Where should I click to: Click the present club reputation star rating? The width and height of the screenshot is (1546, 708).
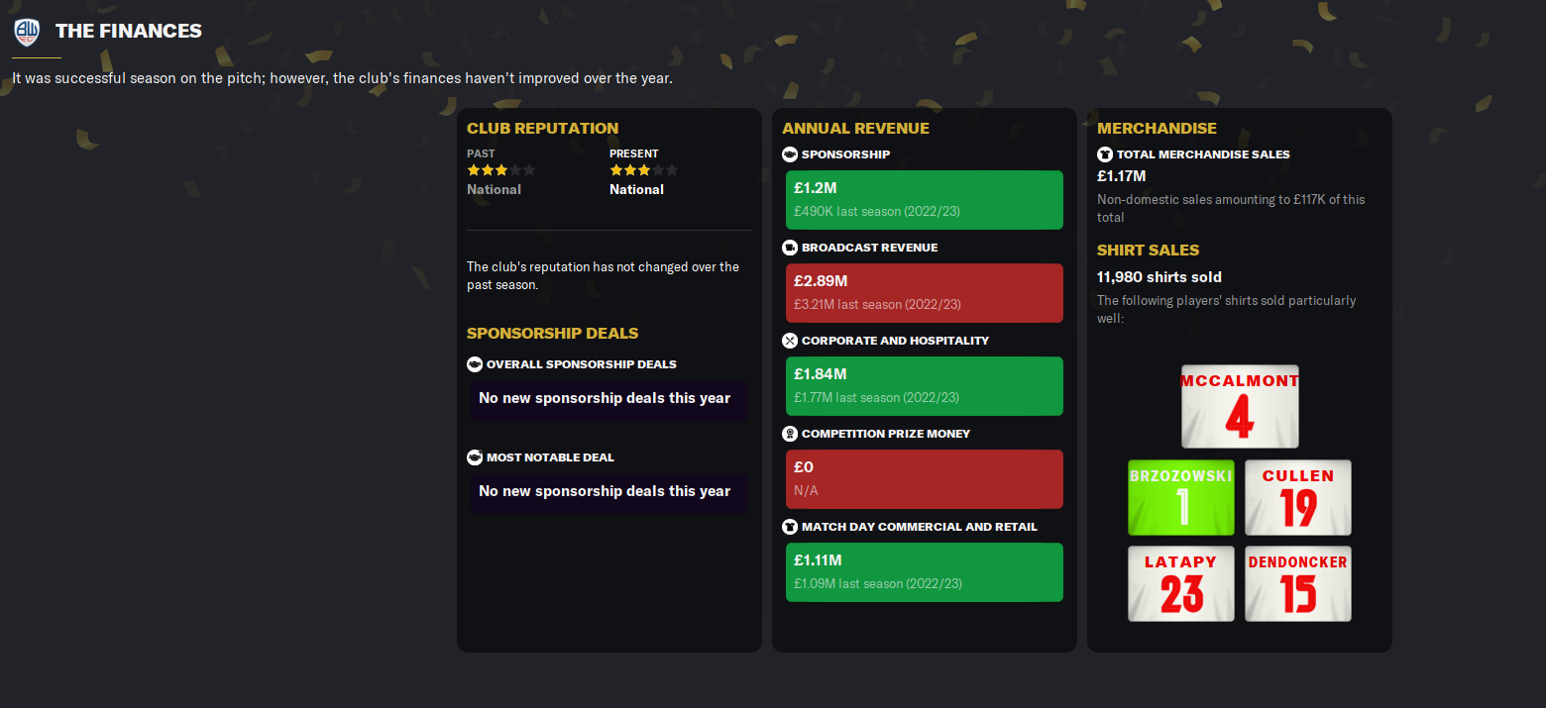[643, 170]
